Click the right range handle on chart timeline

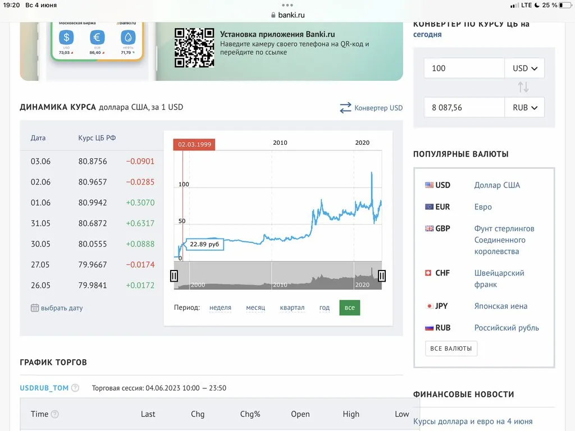382,276
